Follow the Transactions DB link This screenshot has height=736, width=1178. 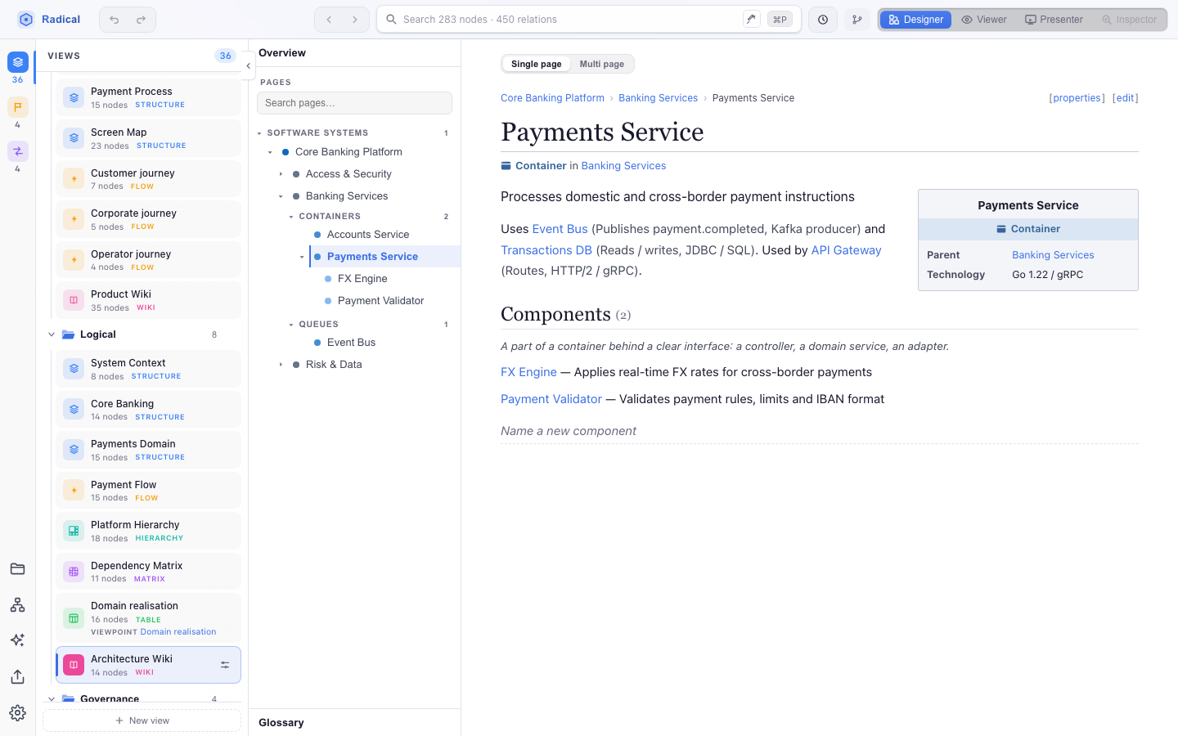tap(546, 250)
